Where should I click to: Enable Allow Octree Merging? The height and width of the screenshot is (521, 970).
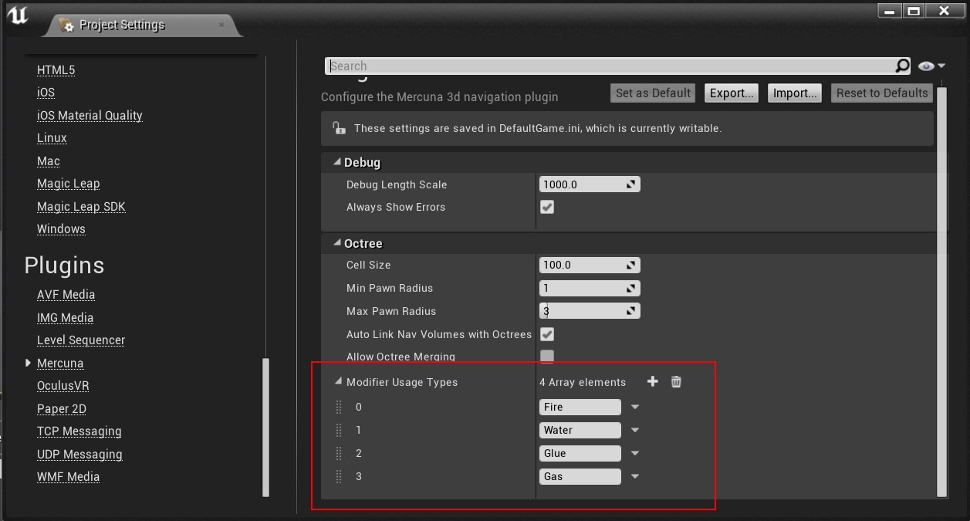[547, 357]
